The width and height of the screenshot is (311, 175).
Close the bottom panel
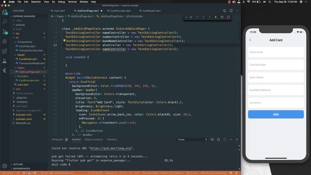tap(237, 140)
